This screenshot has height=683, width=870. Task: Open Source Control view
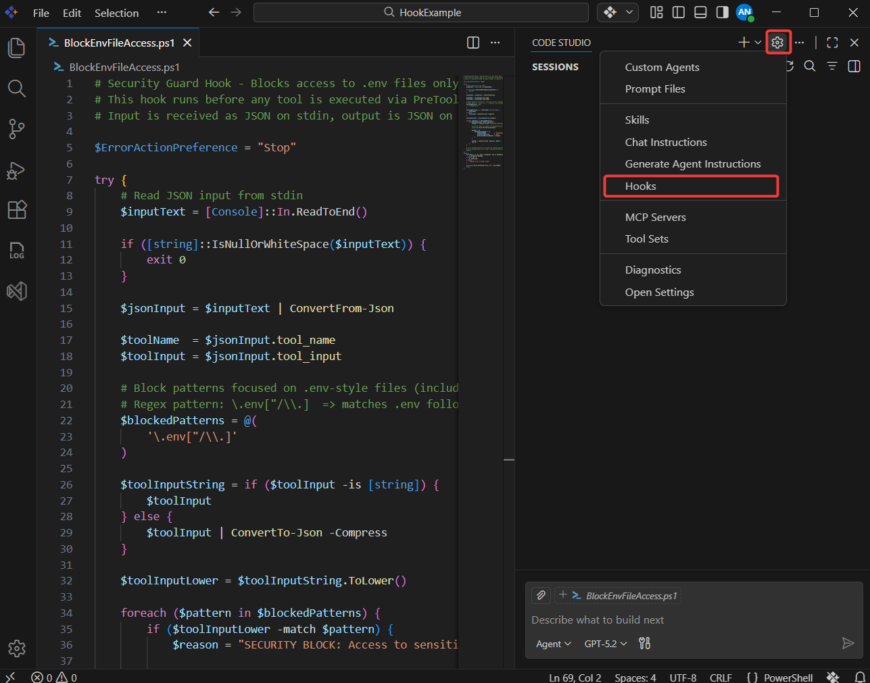[x=17, y=129]
